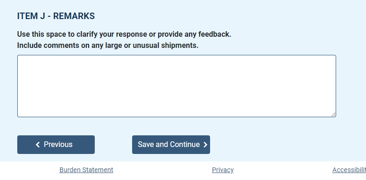The image size is (366, 180).
Task: Click the 'Include comments on any large' instruction line
Action: (x=108, y=46)
